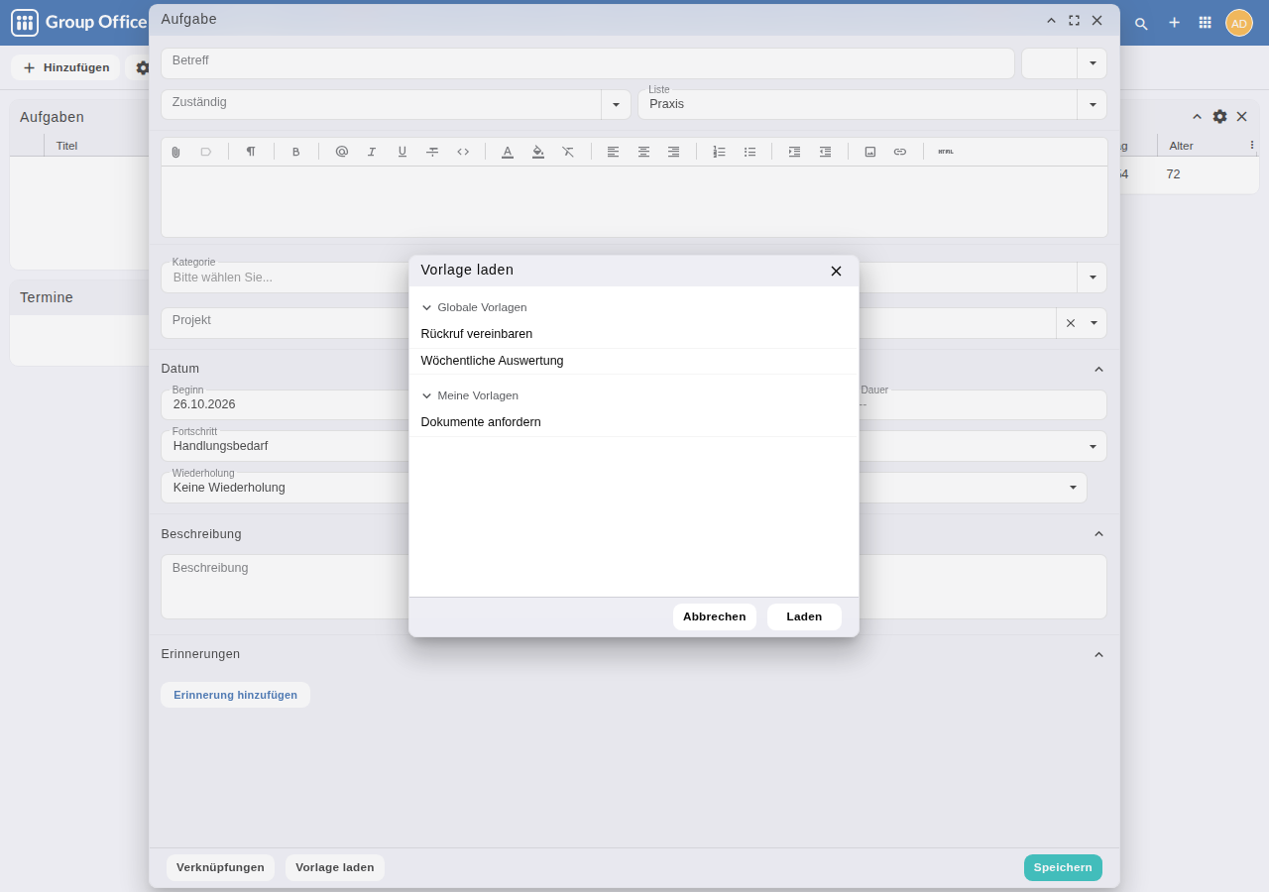Click the AD user avatar
The image size is (1269, 892).
[x=1239, y=23]
